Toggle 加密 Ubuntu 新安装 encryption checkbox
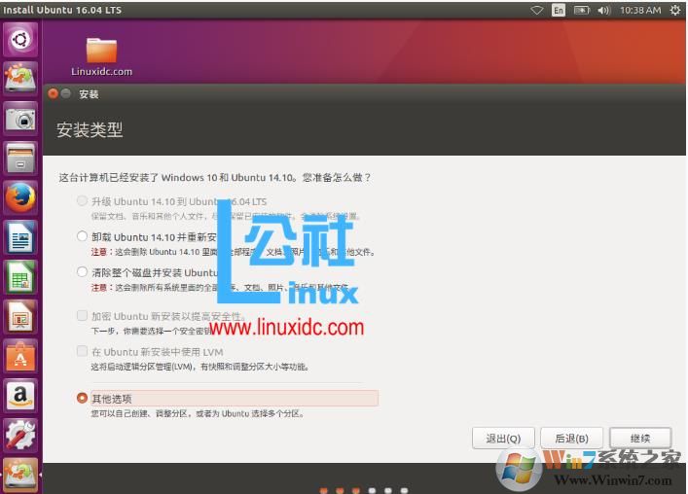This screenshot has width=688, height=494. click(x=82, y=316)
